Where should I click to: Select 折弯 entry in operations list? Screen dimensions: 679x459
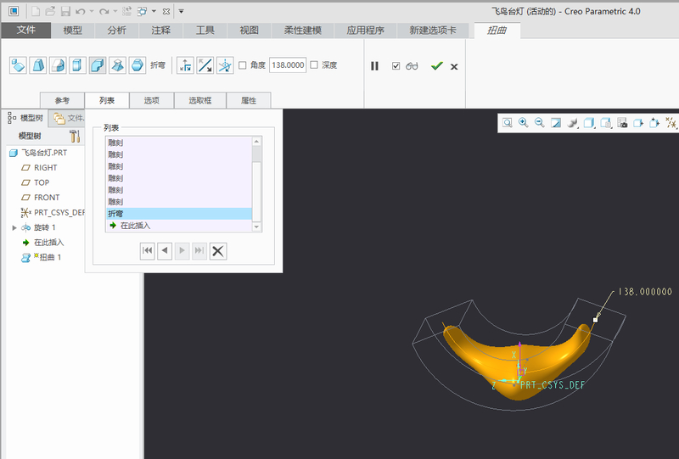(x=179, y=214)
